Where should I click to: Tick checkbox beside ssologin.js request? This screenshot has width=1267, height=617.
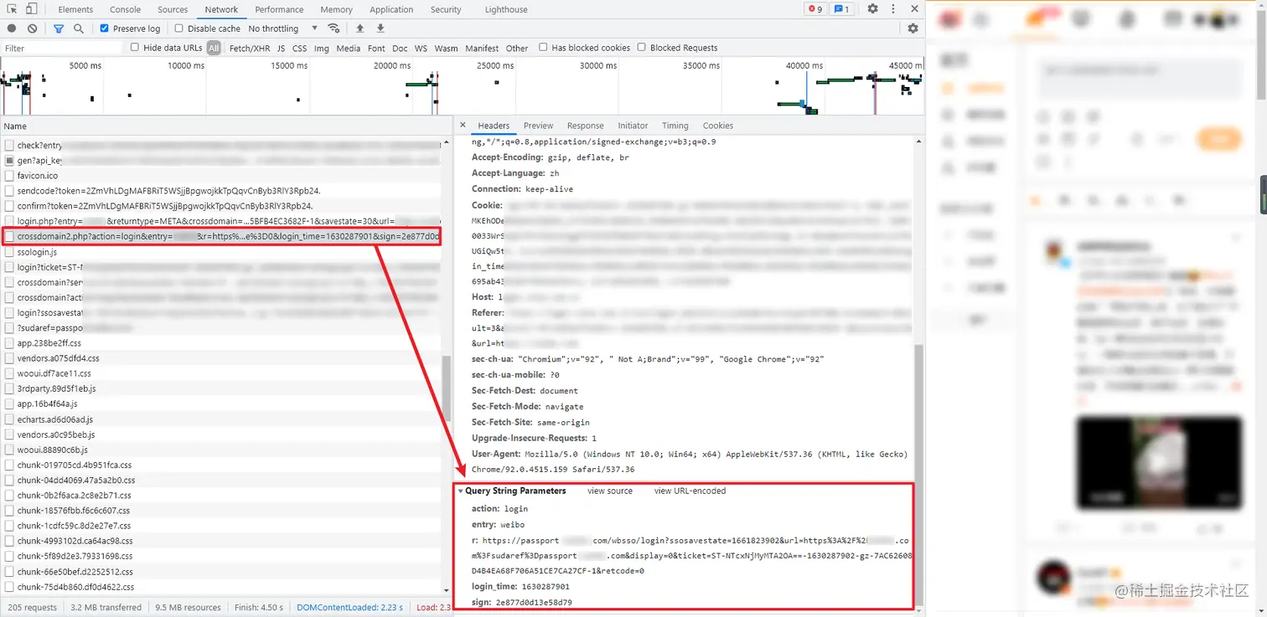tap(10, 252)
